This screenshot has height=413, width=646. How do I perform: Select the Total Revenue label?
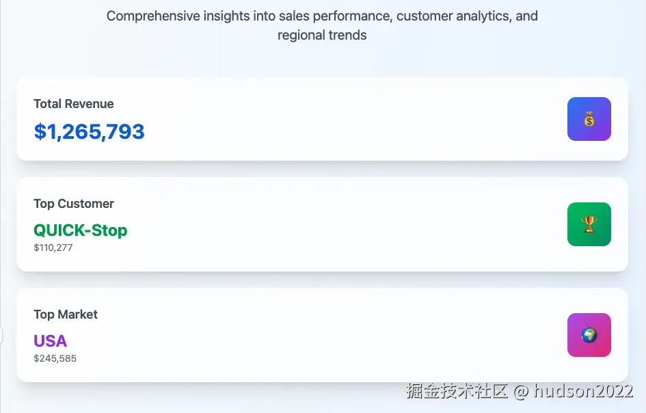point(74,104)
